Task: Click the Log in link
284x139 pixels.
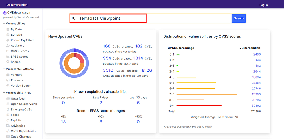Action: pyautogui.click(x=263, y=5)
